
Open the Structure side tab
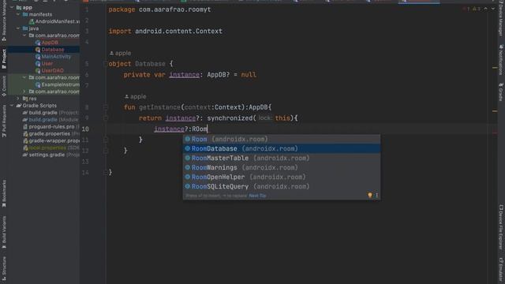click(4, 268)
